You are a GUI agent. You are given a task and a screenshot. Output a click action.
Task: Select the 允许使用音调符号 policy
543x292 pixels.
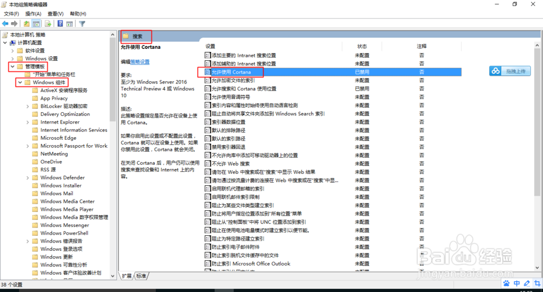[231, 97]
